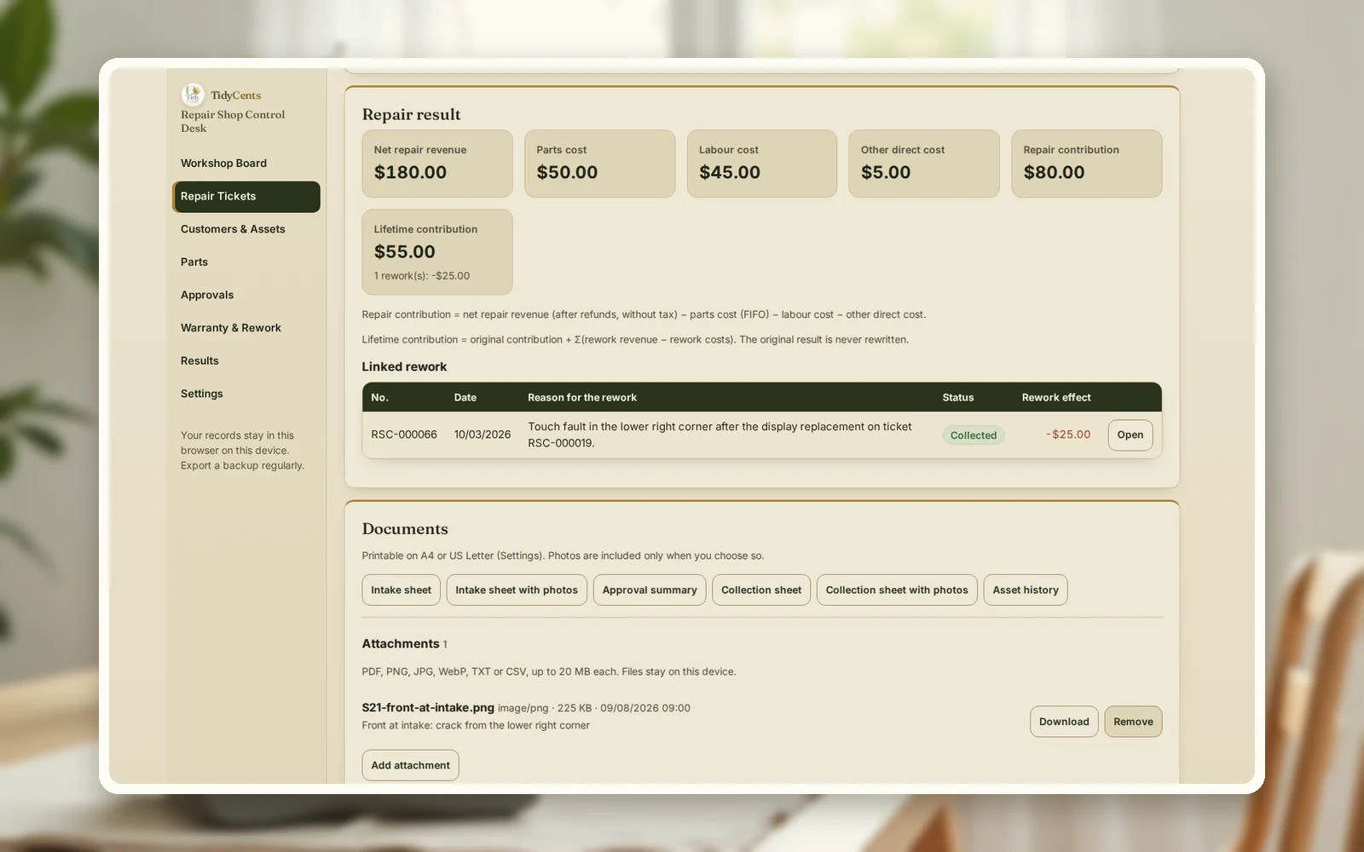This screenshot has height=852, width=1364.
Task: Click the RSC-000066 rework number
Action: [404, 435]
